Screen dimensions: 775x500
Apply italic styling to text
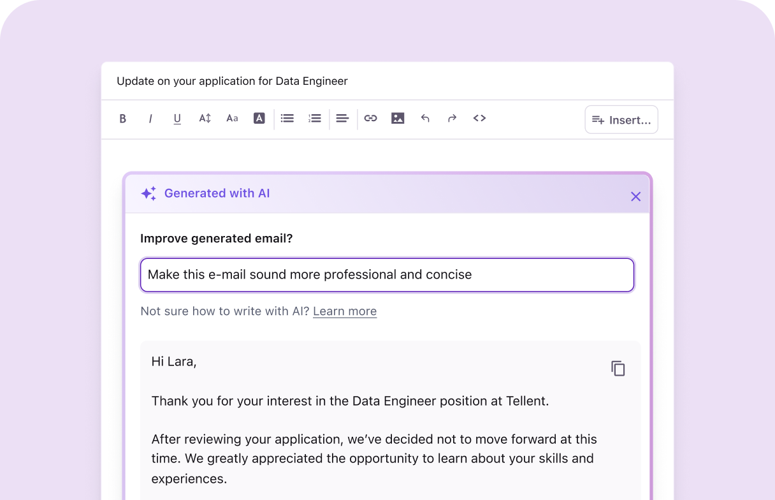click(x=150, y=118)
